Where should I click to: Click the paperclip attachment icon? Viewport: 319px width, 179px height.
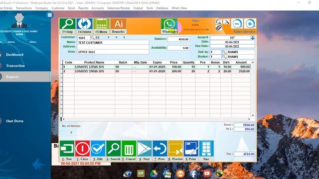pyautogui.click(x=218, y=28)
